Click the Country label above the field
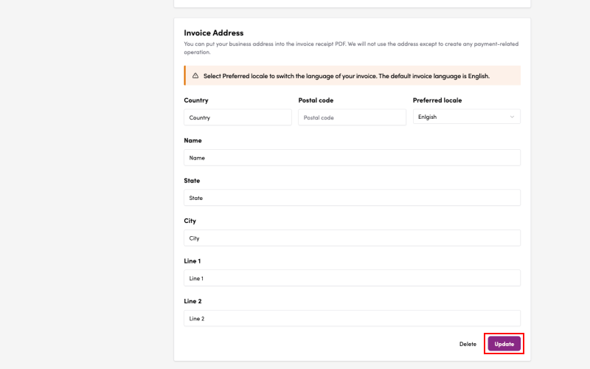The width and height of the screenshot is (590, 369). point(196,100)
